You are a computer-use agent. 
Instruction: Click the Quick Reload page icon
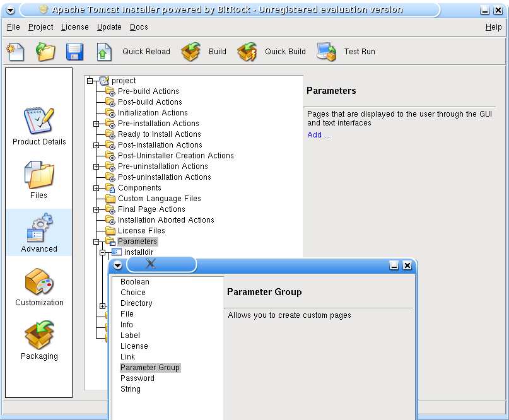(104, 52)
